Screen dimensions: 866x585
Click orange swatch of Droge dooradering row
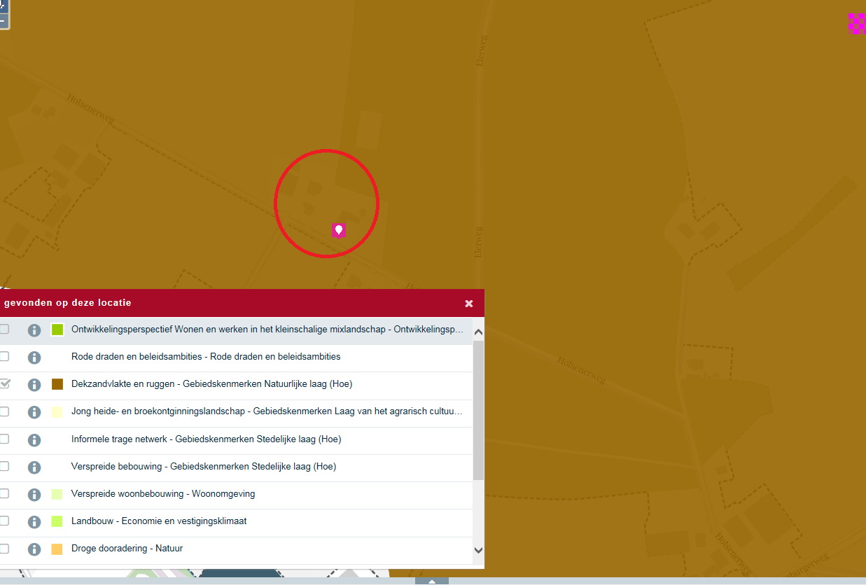[57, 549]
